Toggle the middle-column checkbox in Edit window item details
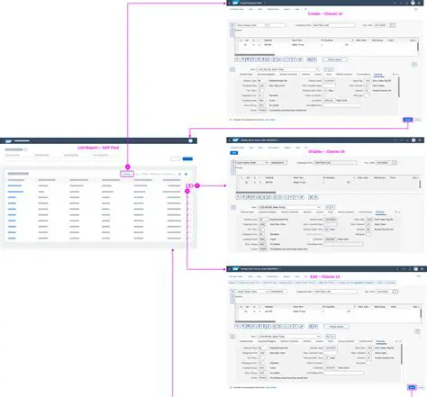 pyautogui.click(x=325, y=363)
